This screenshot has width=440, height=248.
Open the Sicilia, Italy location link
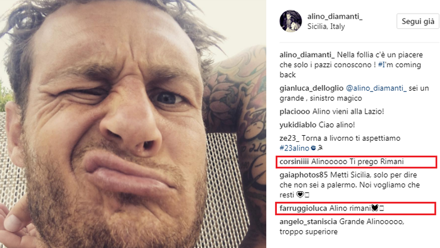[326, 27]
